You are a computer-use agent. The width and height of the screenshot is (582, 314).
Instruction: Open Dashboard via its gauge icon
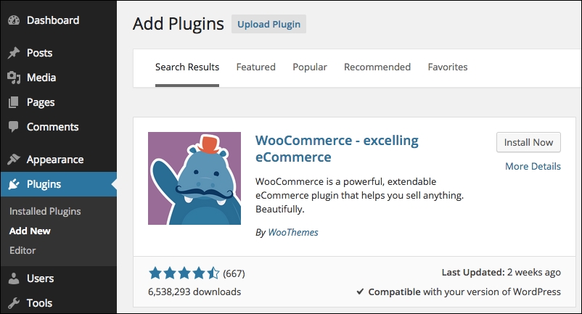point(14,20)
